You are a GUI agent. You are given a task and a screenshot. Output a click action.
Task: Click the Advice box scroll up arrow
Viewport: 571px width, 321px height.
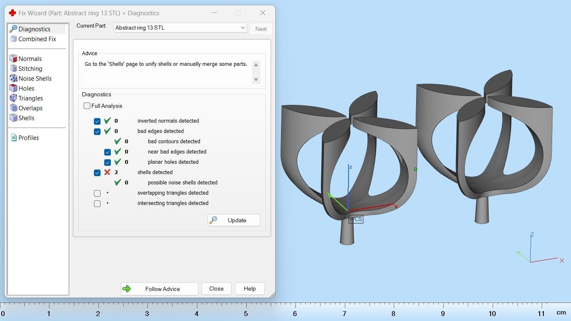256,65
